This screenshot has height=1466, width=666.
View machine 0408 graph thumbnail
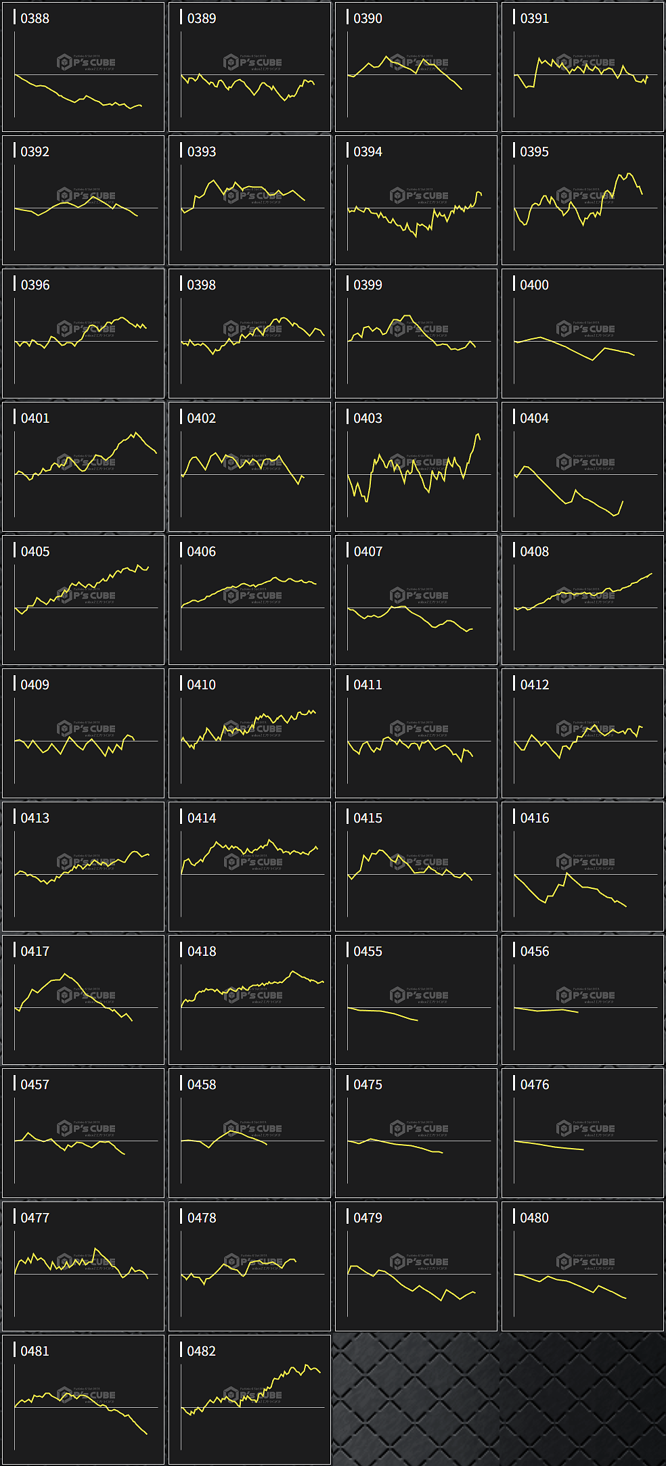point(582,600)
